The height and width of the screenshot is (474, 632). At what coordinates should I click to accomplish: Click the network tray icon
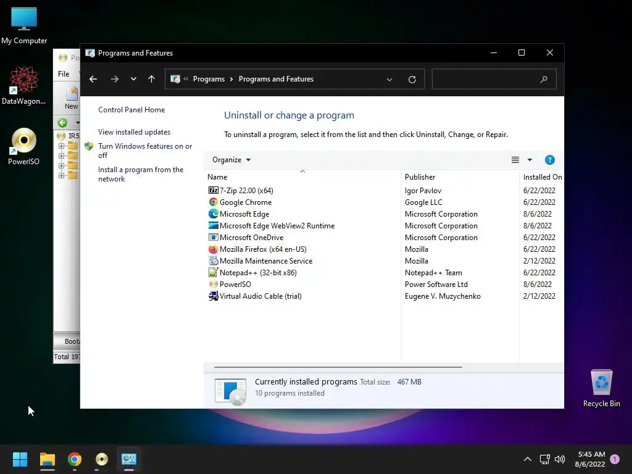[x=544, y=459]
